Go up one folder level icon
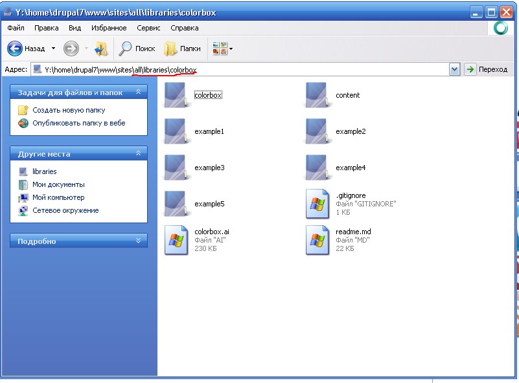The image size is (519, 383). point(100,49)
